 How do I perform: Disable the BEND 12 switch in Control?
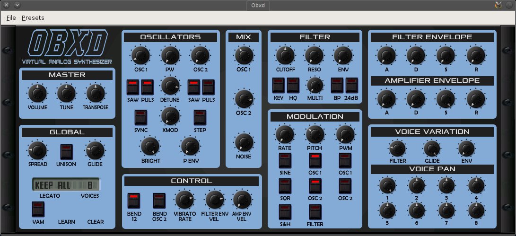[134, 200]
